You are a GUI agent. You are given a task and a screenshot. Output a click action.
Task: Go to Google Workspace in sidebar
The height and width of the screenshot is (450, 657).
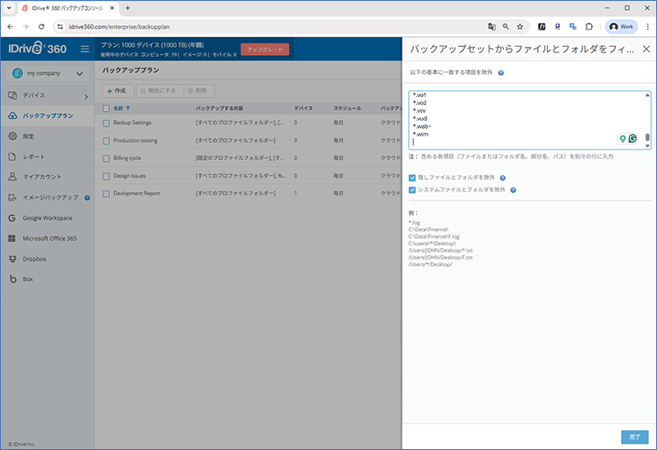pos(47,218)
